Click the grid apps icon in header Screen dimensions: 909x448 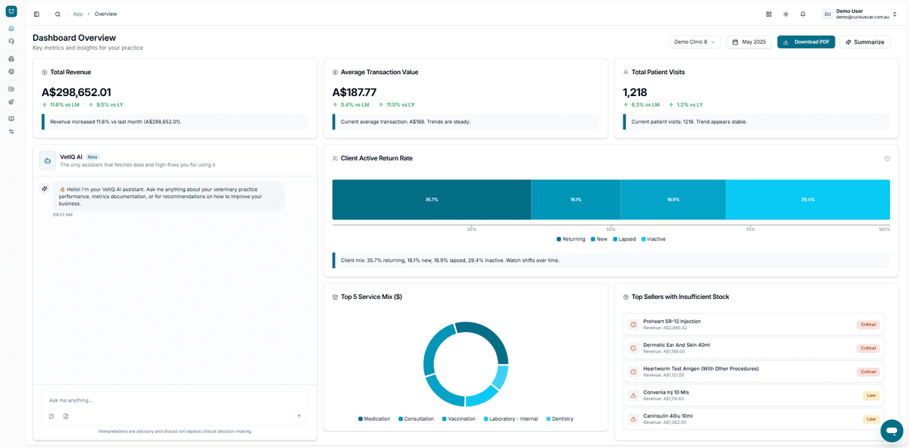pos(769,14)
